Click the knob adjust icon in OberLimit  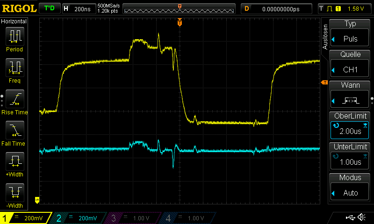[336, 125]
